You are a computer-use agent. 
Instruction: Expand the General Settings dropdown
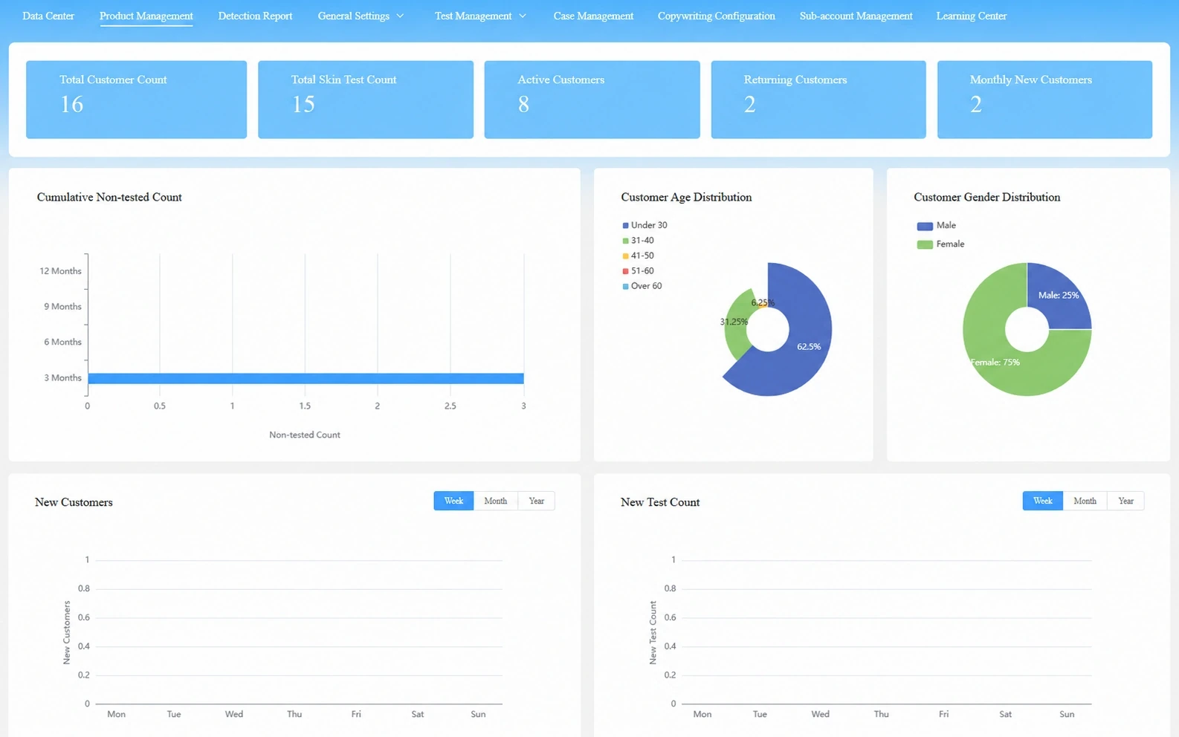tap(361, 16)
